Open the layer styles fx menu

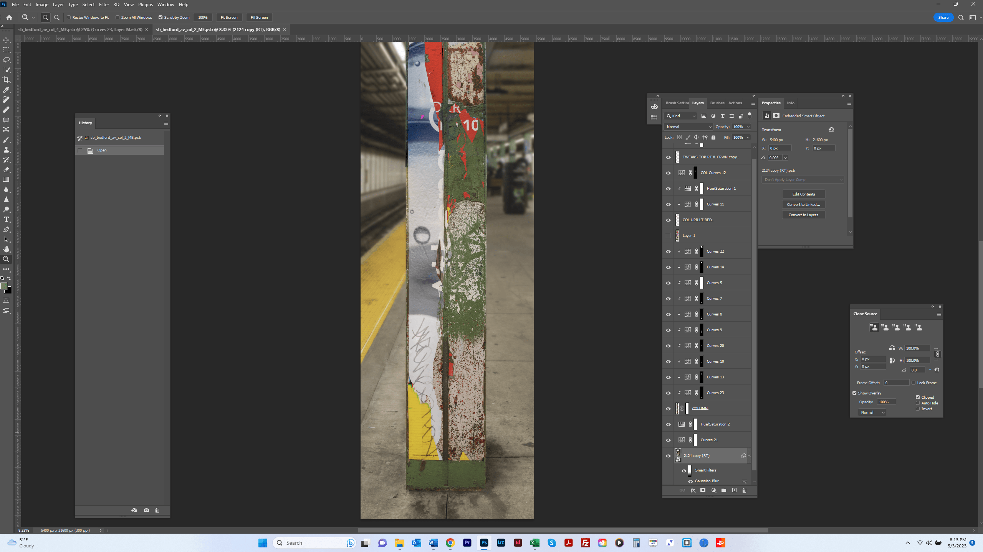pyautogui.click(x=693, y=490)
